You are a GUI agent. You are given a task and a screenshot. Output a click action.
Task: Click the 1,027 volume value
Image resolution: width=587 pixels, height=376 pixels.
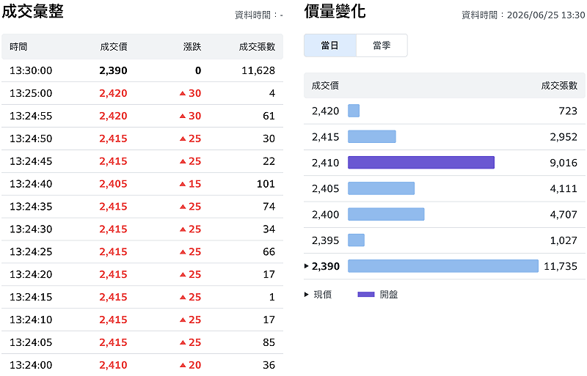(564, 240)
